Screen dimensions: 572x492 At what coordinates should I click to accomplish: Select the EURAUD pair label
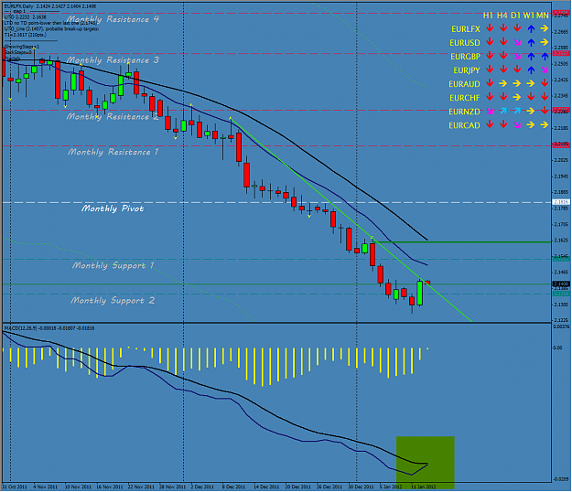(464, 84)
